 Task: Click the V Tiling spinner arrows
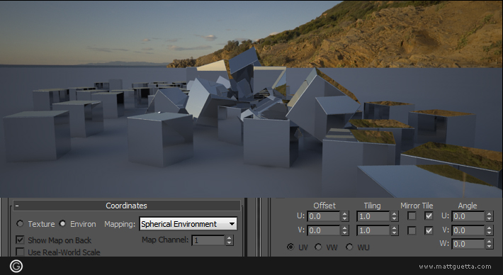pos(394,230)
